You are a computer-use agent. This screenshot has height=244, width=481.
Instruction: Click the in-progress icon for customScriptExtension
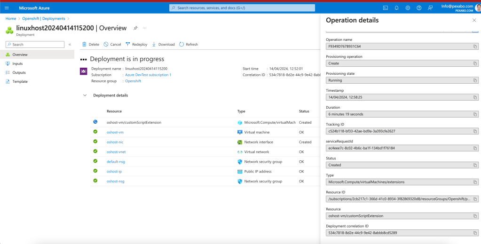coord(95,122)
